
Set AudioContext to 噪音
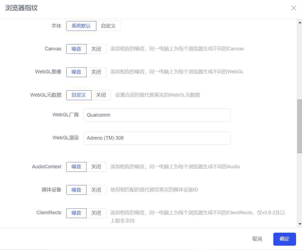point(76,167)
